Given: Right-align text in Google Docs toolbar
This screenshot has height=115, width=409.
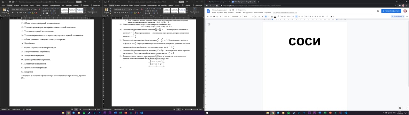Looking at the screenshot, I should point(299,16).
